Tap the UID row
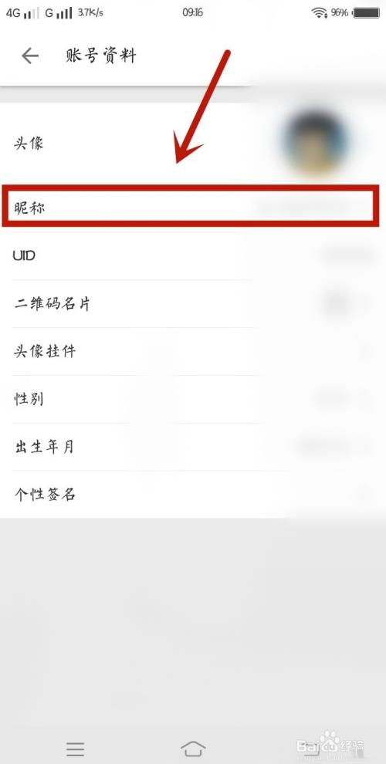Viewport: 386px width, 764px height. click(x=193, y=255)
